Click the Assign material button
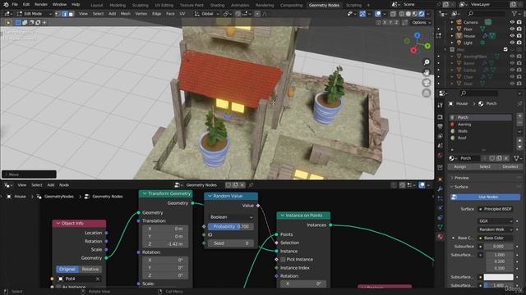The width and height of the screenshot is (526, 295). pyautogui.click(x=460, y=166)
